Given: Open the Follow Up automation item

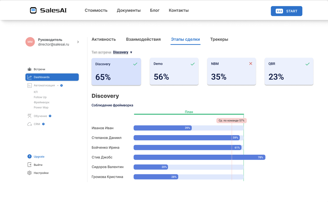Looking at the screenshot, I should coord(40,97).
